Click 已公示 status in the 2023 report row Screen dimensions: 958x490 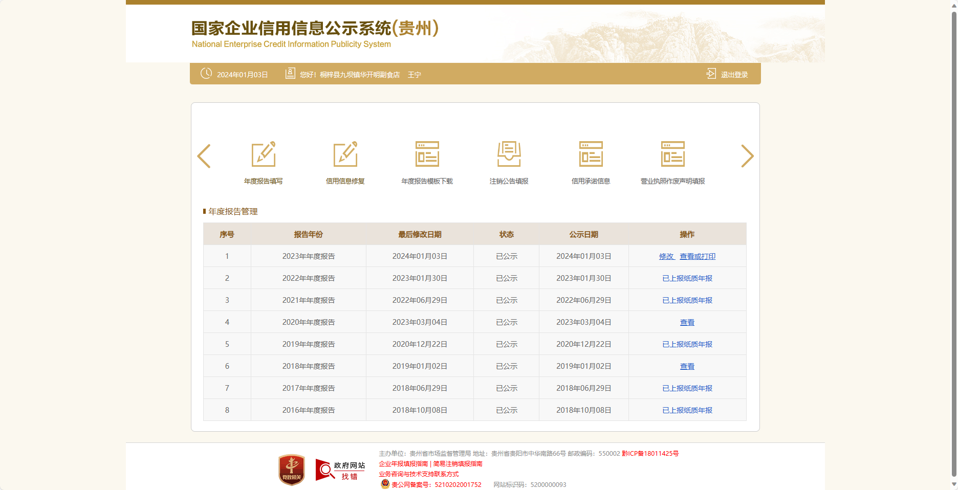(507, 256)
